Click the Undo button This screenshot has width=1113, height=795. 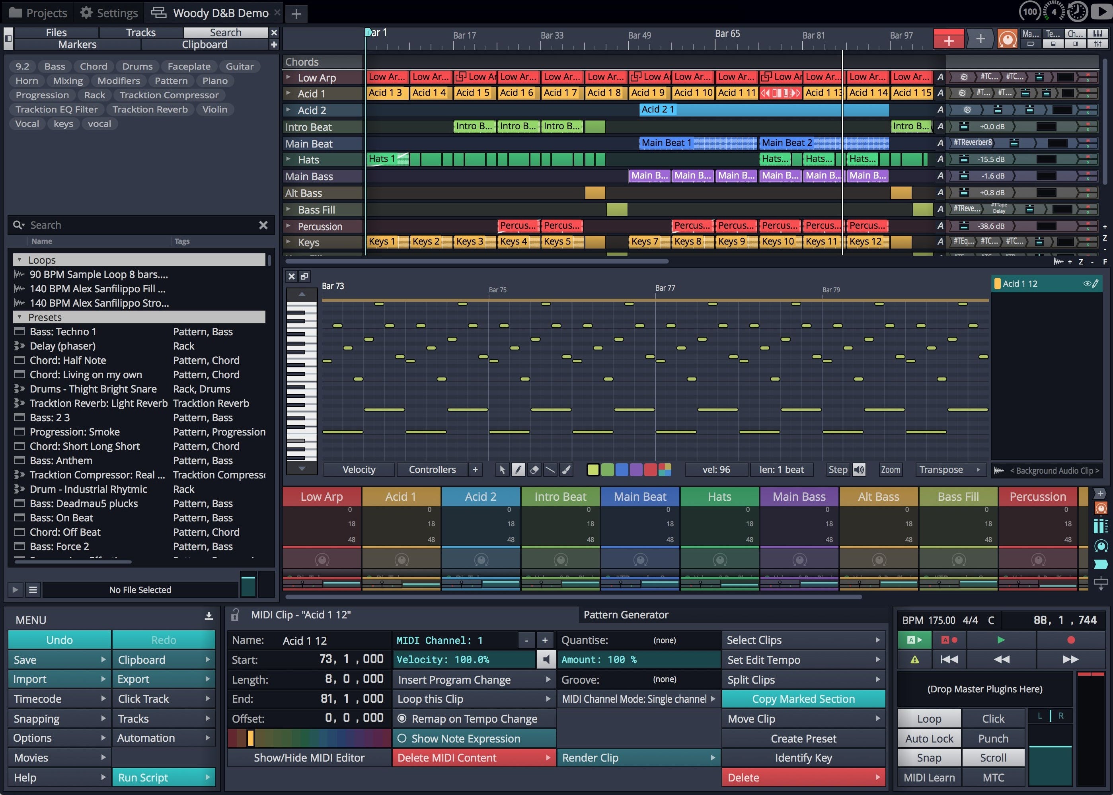tap(59, 640)
